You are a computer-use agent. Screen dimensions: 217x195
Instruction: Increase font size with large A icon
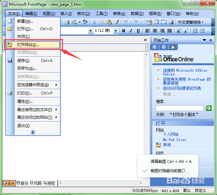tap(178, 31)
